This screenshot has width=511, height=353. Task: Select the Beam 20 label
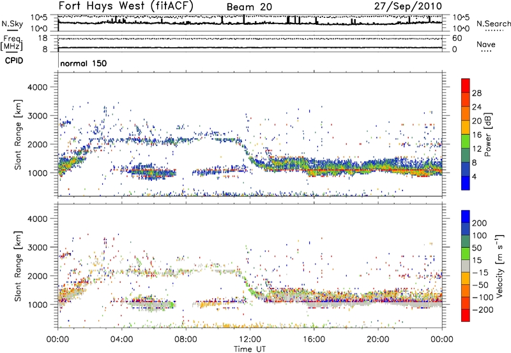click(x=249, y=7)
